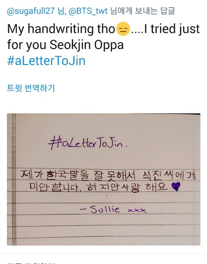Click the partially visible text at bottom
The width and height of the screenshot is (207, 264).
(31, 263)
